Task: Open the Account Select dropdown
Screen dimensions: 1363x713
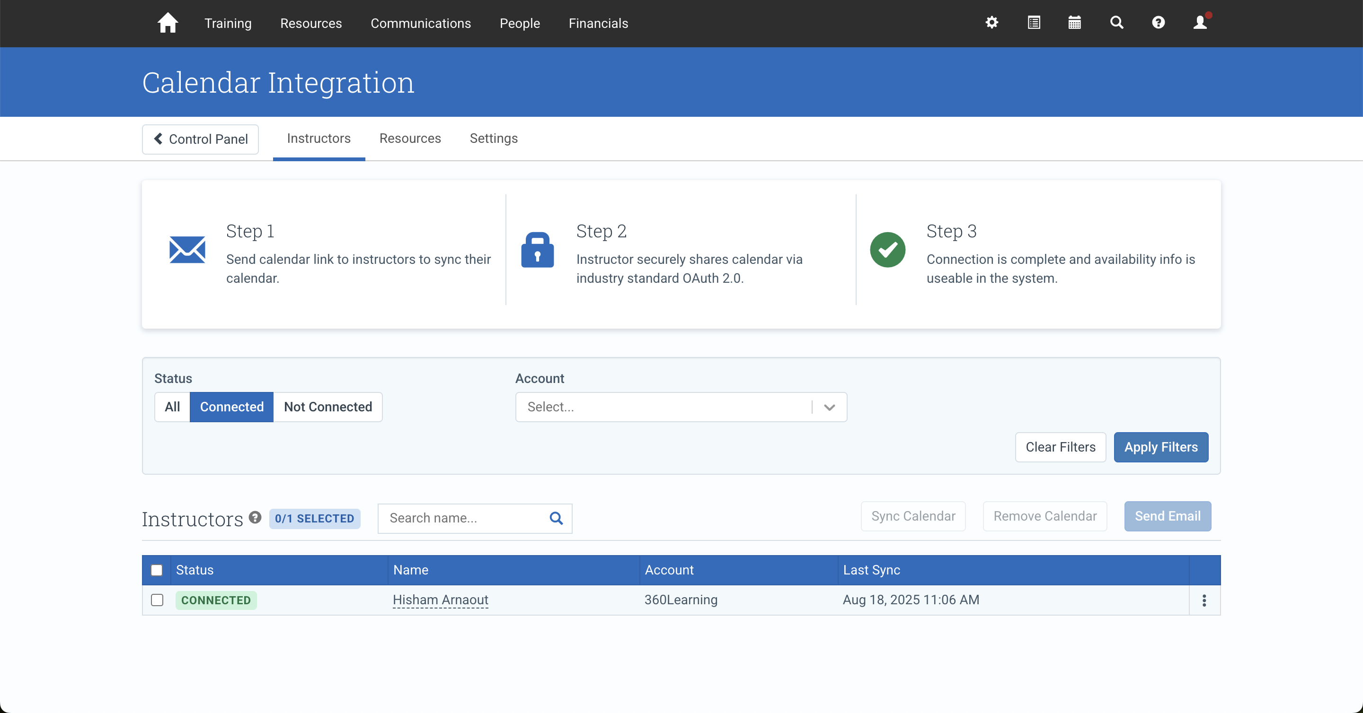Action: (681, 407)
